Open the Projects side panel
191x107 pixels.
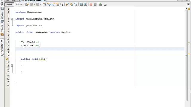click(x=2, y=30)
